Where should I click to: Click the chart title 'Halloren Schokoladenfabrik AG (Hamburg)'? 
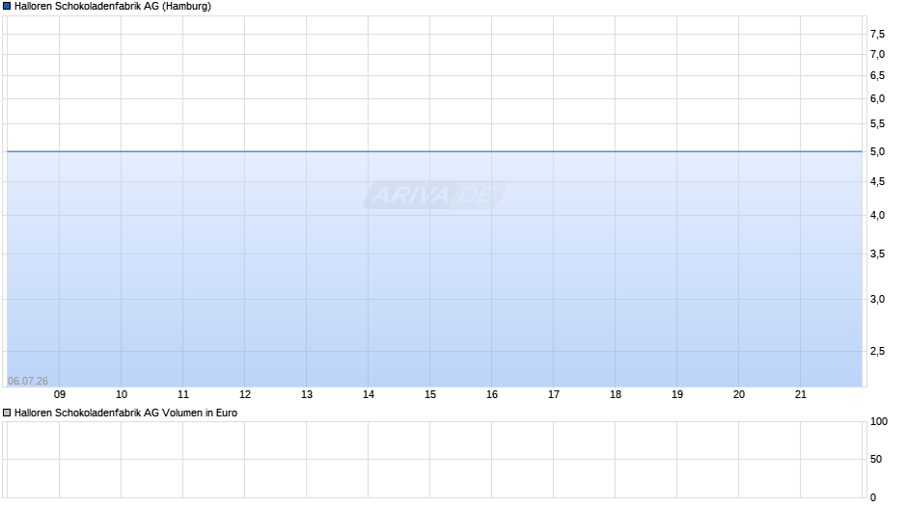click(x=113, y=7)
